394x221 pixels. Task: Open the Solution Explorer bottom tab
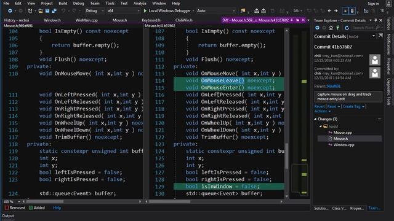tap(321, 208)
